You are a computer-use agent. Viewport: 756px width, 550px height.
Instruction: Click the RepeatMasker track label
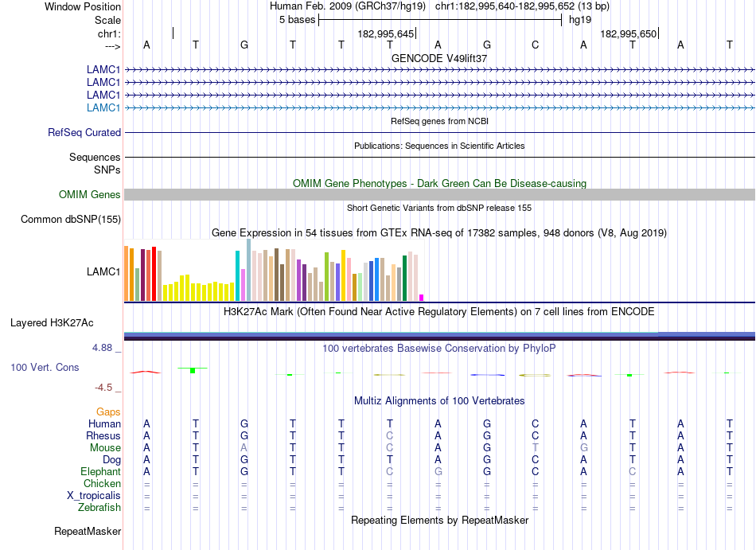point(88,531)
